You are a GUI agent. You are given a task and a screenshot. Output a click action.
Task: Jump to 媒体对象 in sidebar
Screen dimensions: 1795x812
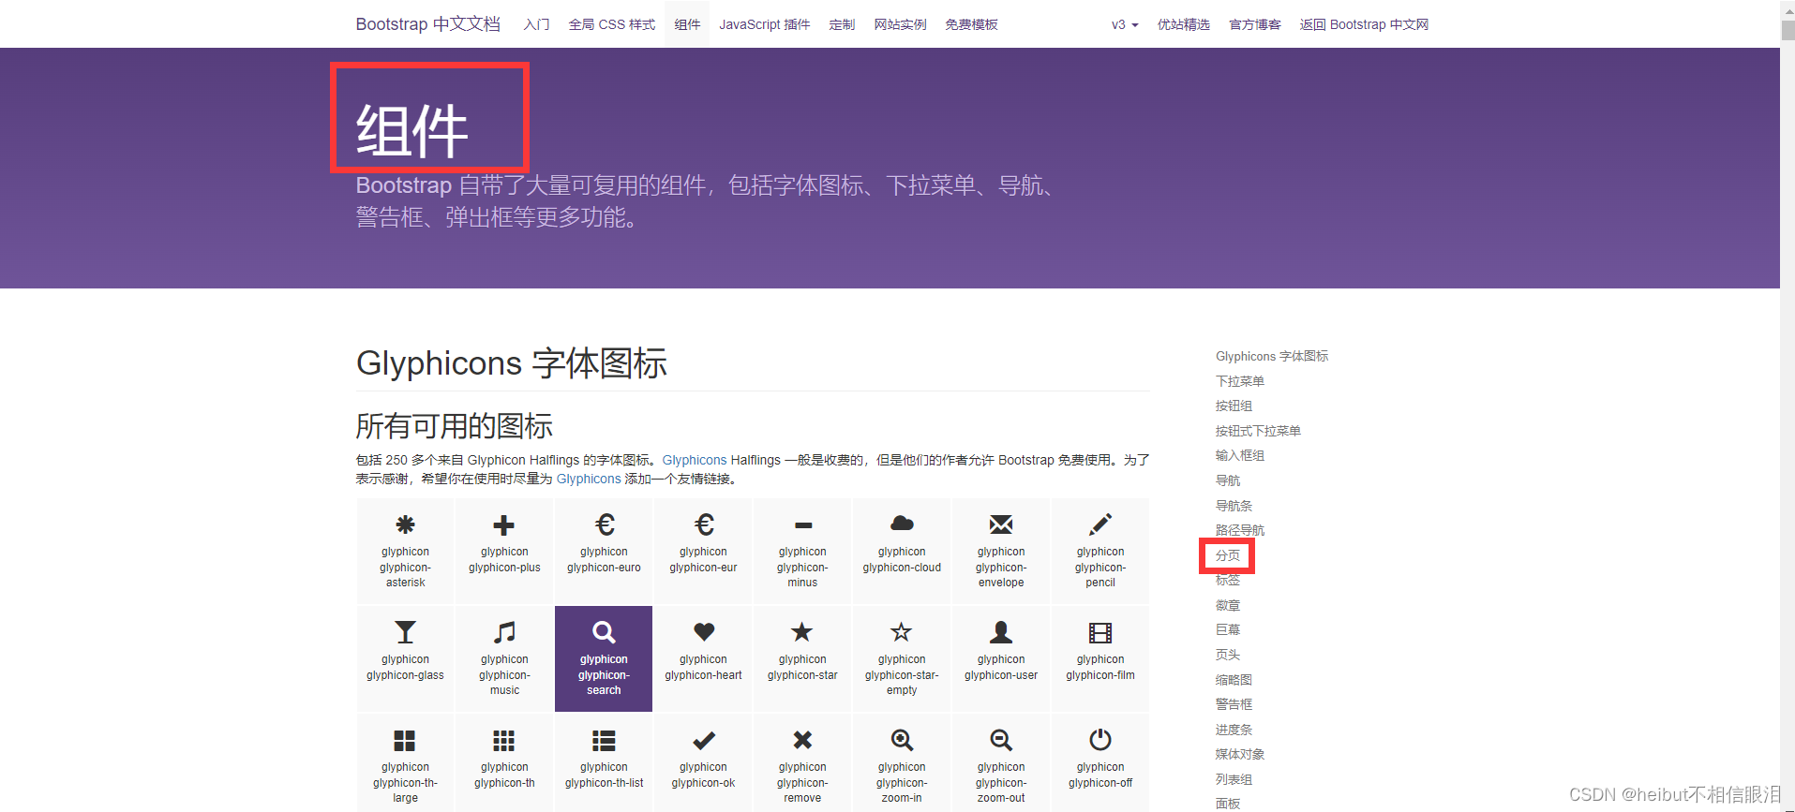[1240, 754]
